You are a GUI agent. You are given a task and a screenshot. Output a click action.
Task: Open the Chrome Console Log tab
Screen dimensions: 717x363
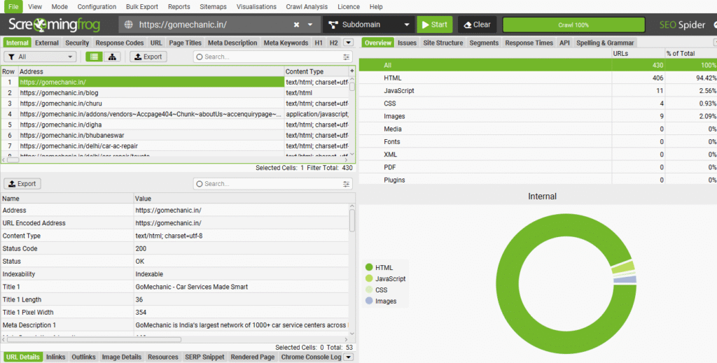click(x=311, y=357)
